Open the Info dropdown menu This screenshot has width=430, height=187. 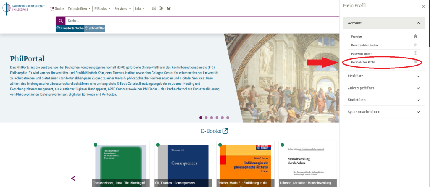(x=140, y=8)
